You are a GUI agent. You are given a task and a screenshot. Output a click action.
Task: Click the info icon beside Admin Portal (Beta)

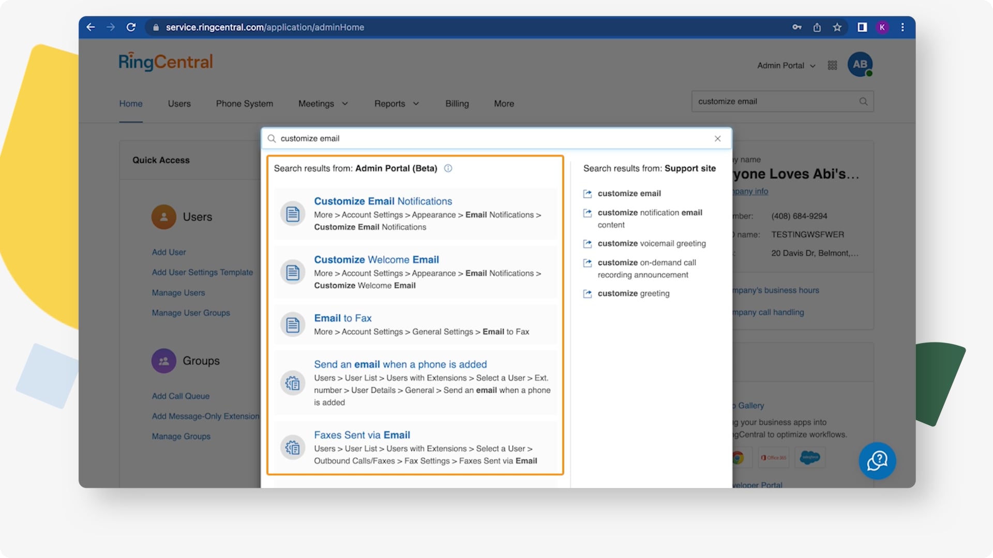[x=448, y=168]
